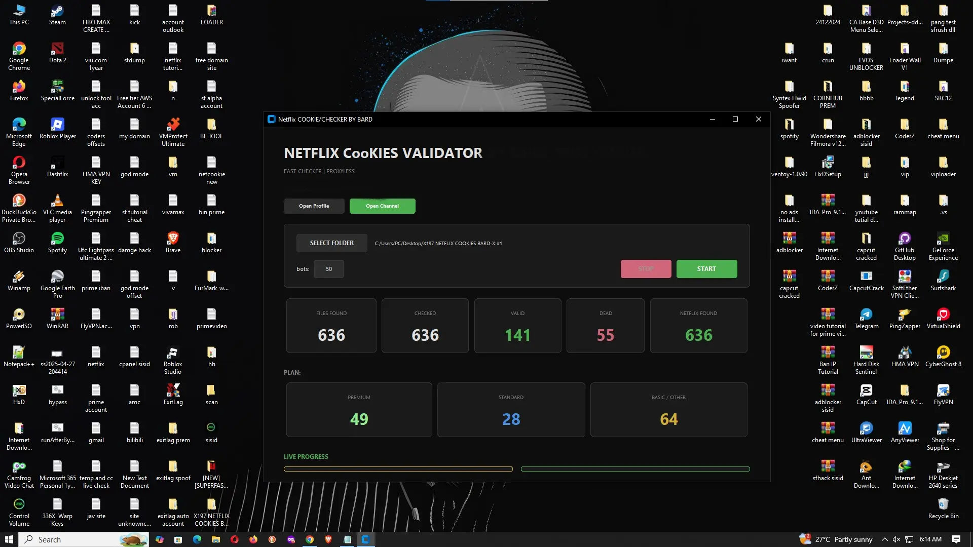Click the pink STOP button
Image resolution: width=973 pixels, height=547 pixels.
click(646, 269)
